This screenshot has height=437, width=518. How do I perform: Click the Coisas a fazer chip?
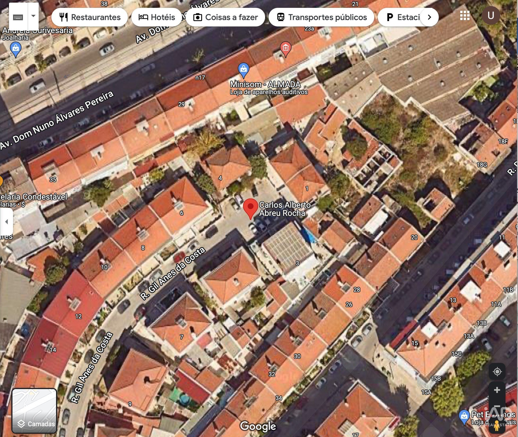pos(226,17)
